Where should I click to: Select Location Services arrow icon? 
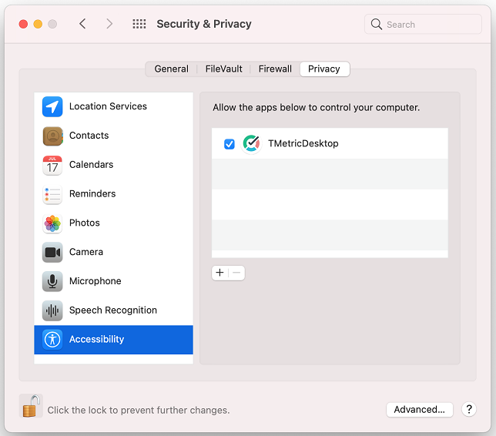(x=52, y=106)
